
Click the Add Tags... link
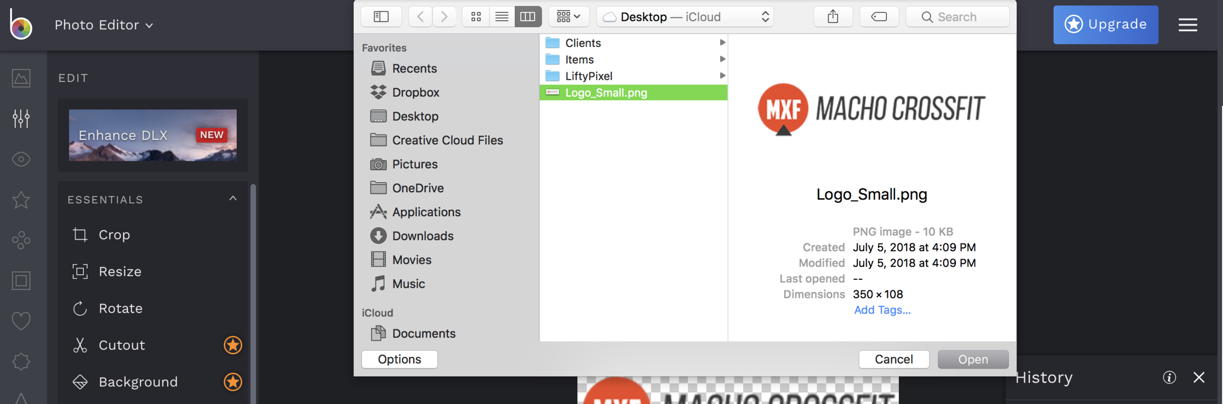coord(882,310)
